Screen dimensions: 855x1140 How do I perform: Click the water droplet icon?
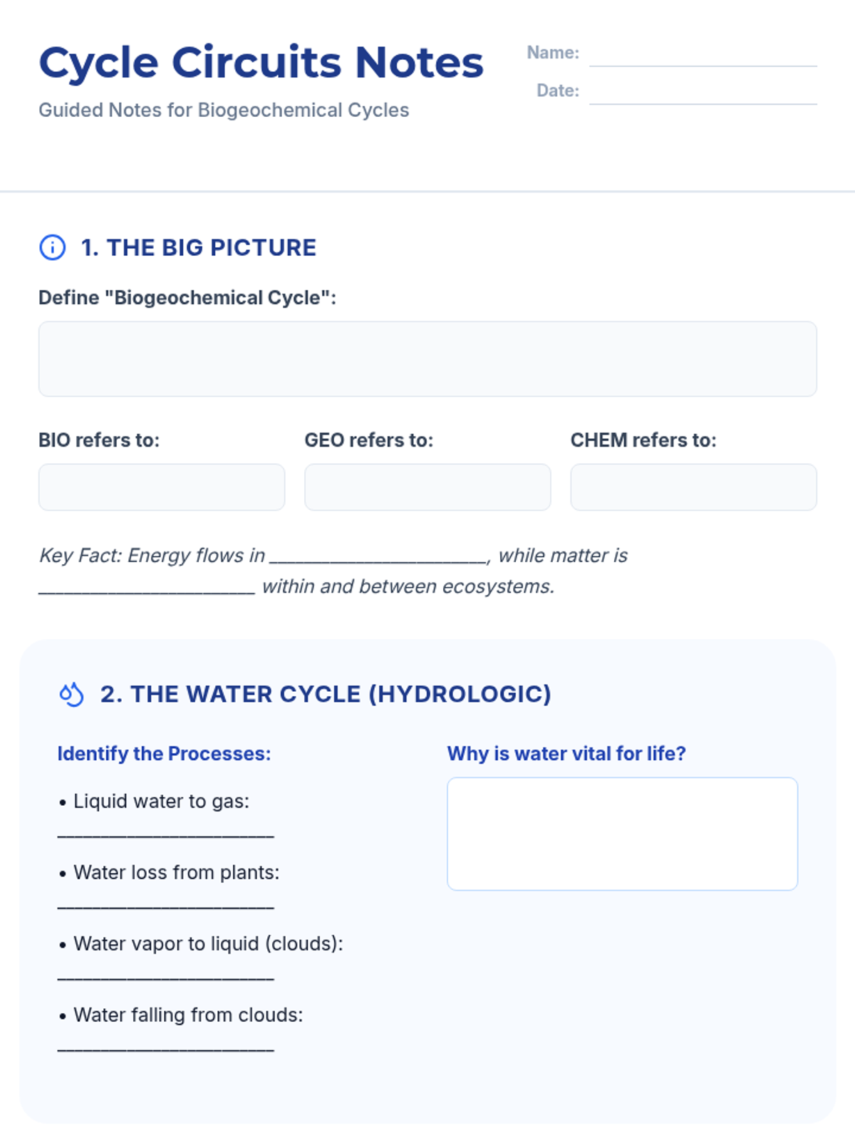(x=71, y=694)
